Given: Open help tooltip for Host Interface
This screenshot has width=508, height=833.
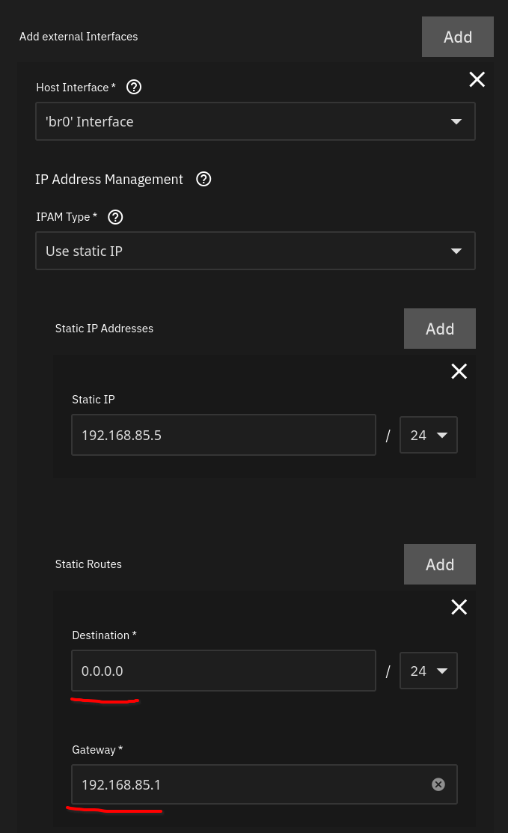Looking at the screenshot, I should click(134, 87).
